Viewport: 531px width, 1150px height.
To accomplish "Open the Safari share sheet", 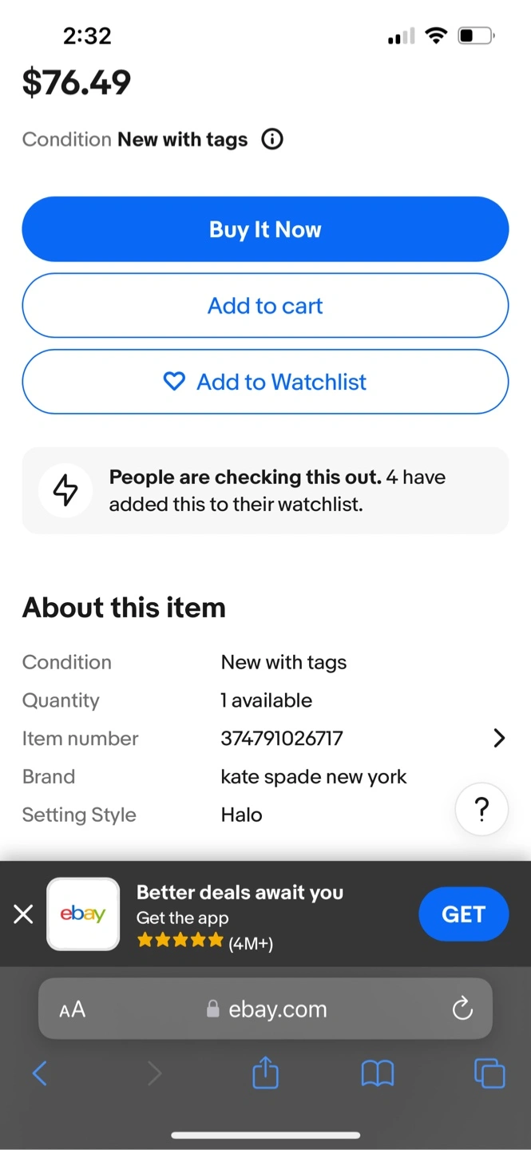I will [x=265, y=1073].
